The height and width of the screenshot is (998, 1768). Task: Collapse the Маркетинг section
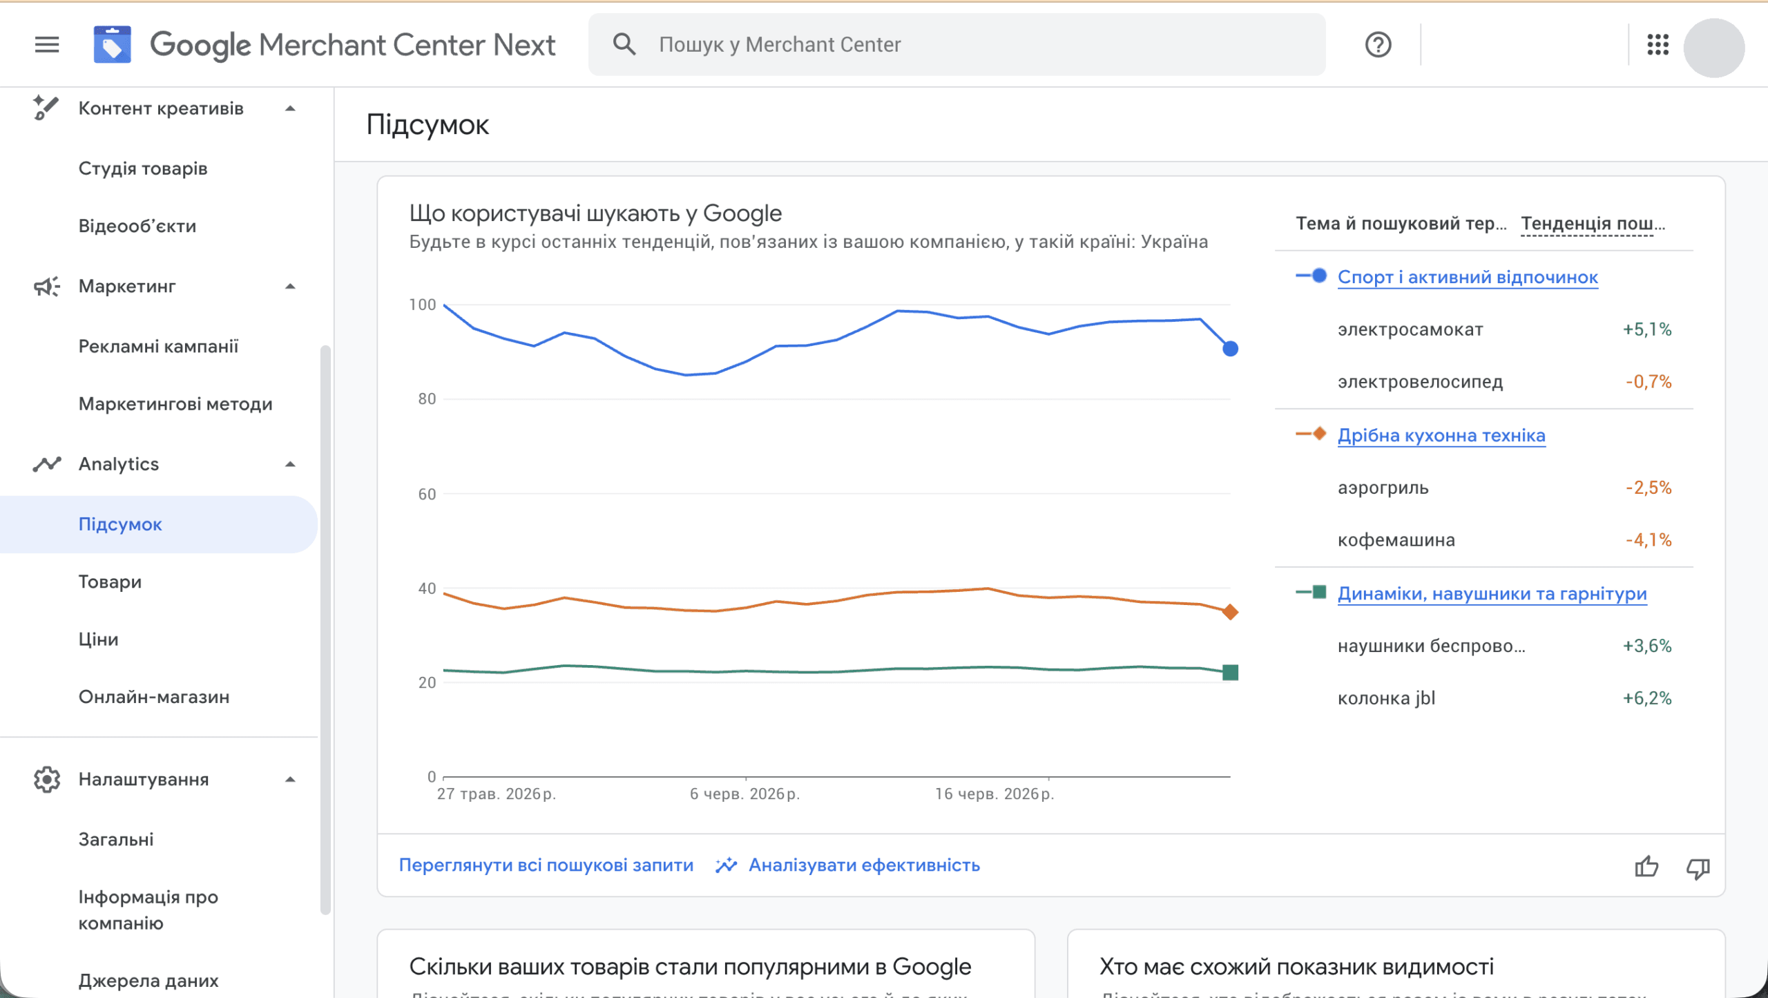tap(290, 286)
